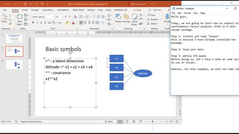
Task: Open Character Spacing dropdown
Action: (x=54, y=23)
